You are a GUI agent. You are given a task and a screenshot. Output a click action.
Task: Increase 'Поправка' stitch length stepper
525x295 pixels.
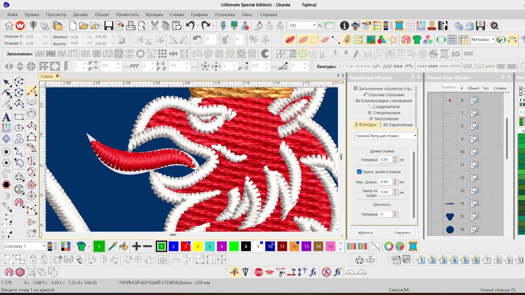(x=395, y=158)
